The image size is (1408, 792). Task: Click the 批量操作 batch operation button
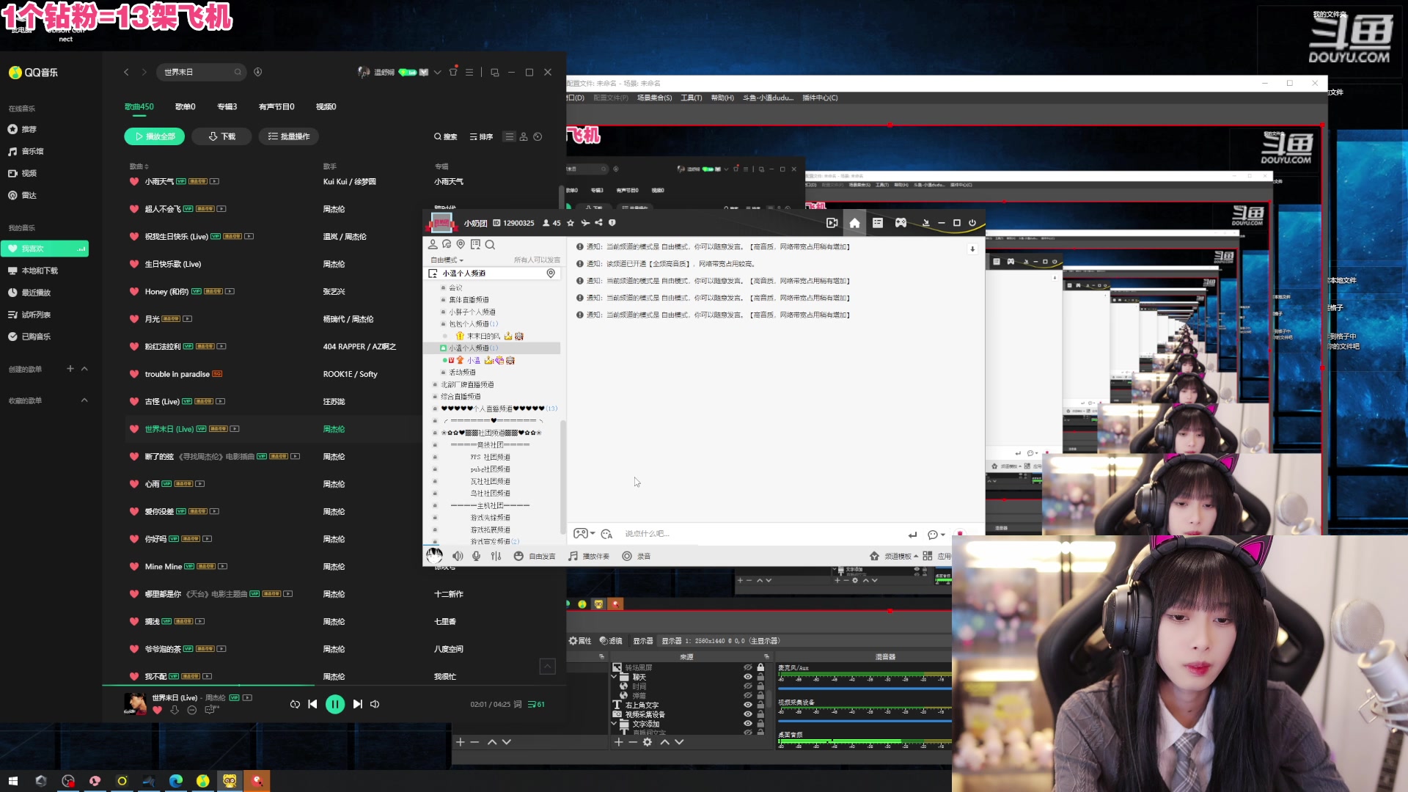pos(288,136)
